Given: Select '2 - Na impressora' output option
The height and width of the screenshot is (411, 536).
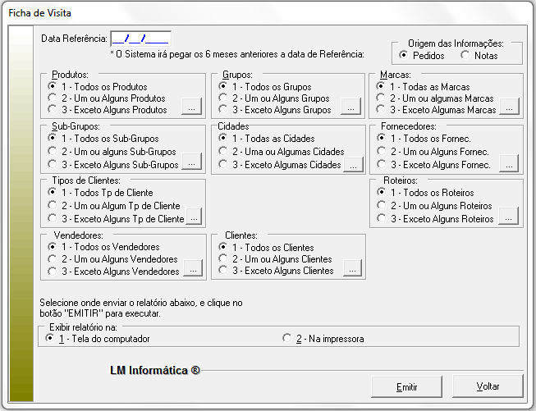Looking at the screenshot, I should [287, 338].
